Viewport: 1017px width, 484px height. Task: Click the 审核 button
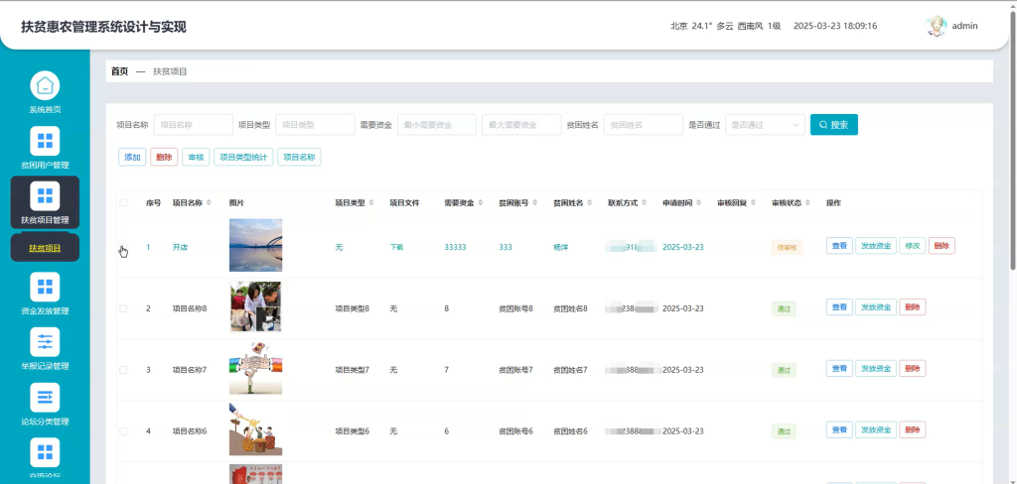pos(196,157)
